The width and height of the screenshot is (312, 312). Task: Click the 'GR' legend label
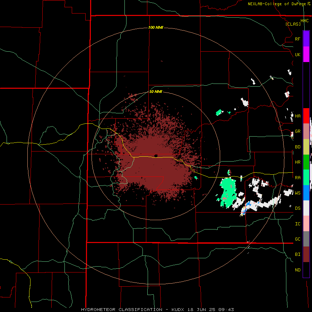(x=297, y=131)
